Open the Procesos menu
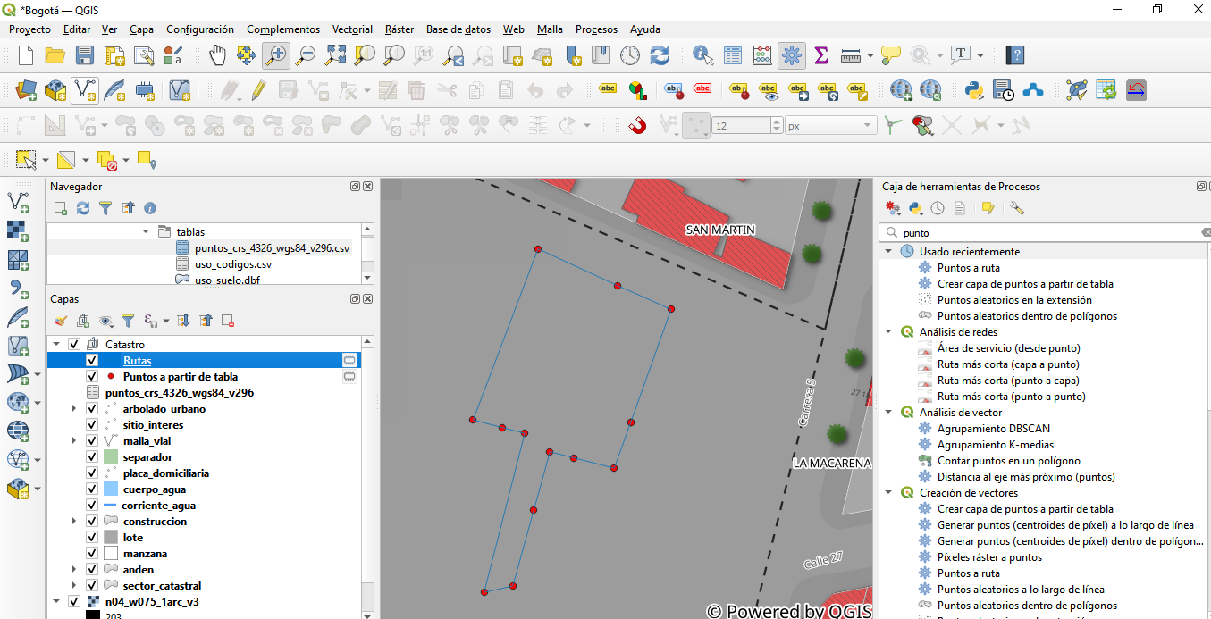This screenshot has height=619, width=1211. pos(596,29)
